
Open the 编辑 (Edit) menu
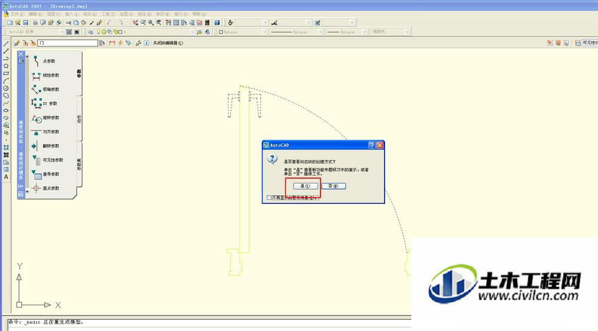[35, 14]
